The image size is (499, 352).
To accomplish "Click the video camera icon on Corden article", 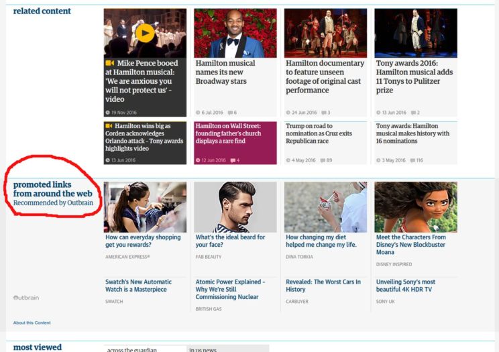I will 109,125.
